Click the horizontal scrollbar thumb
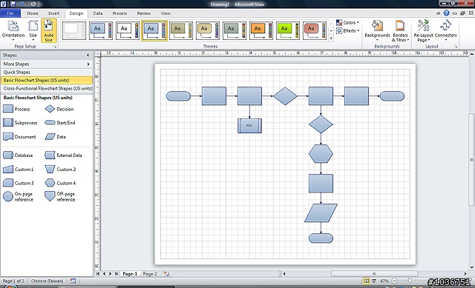Viewport: 475px width, 288px height. [374, 274]
